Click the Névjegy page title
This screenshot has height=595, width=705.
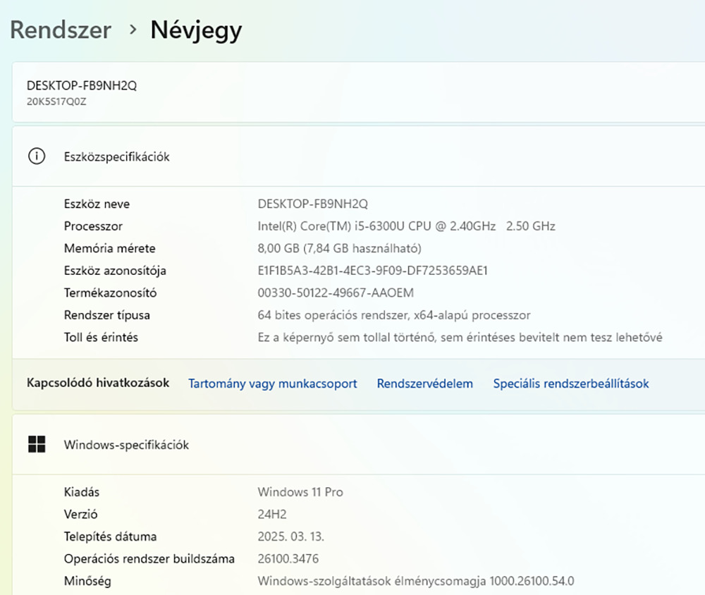[196, 30]
